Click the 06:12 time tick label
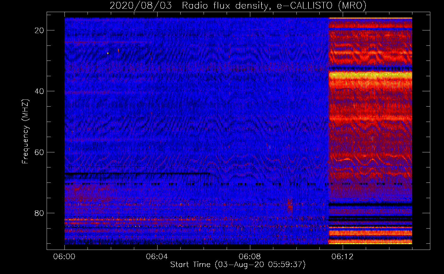This screenshot has width=444, height=274. (342, 257)
